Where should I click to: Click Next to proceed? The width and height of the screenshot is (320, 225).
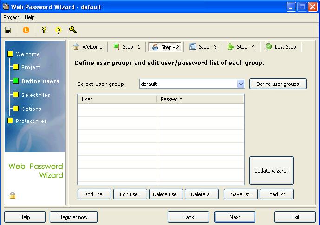(235, 217)
